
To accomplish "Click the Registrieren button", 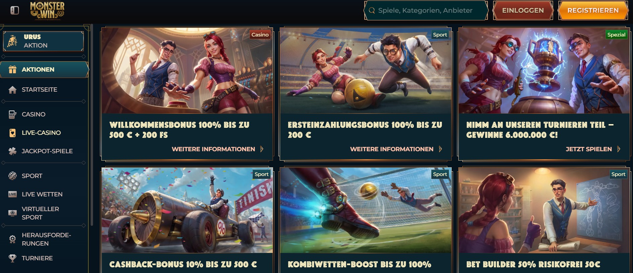I will tap(593, 10).
